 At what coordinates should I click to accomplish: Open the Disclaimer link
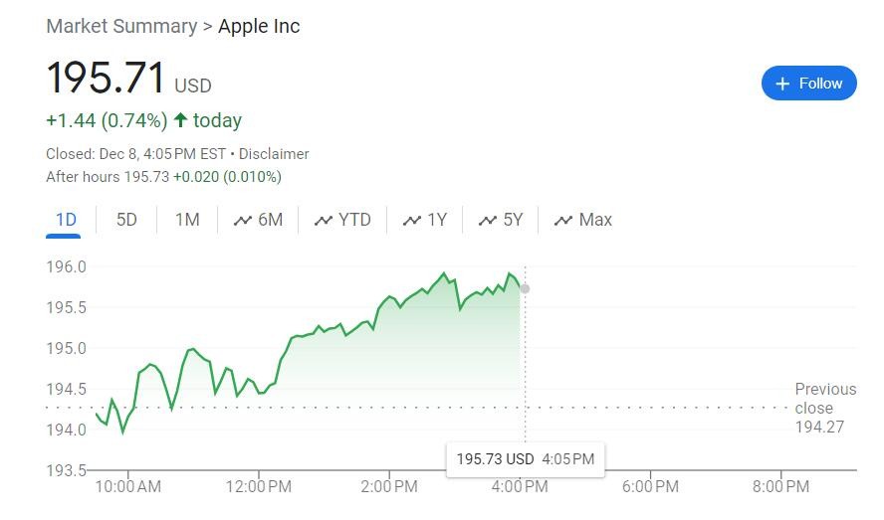[274, 154]
